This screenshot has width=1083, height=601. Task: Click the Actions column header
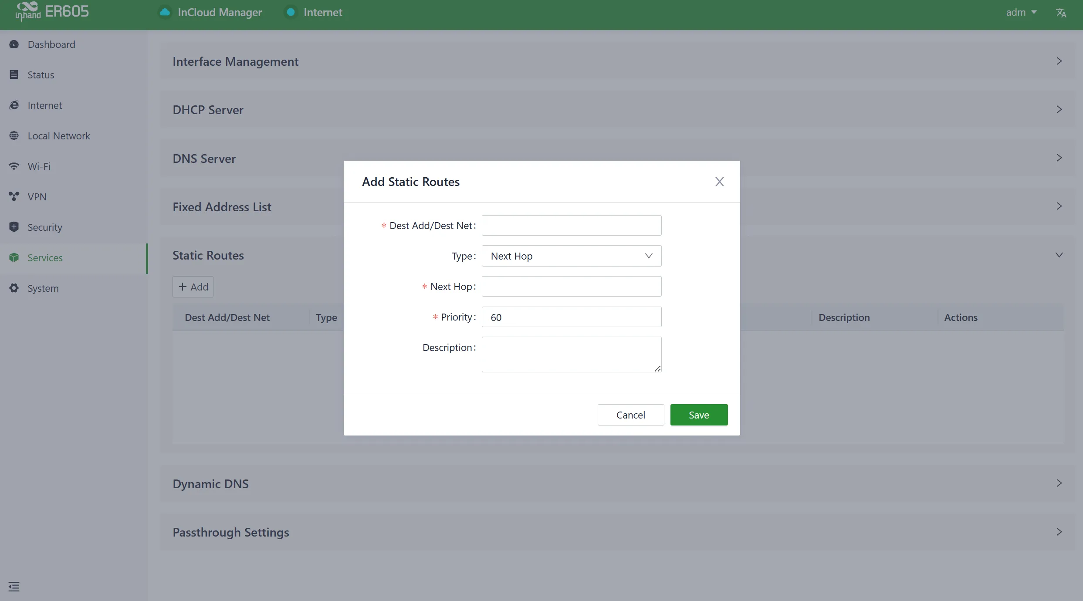961,317
